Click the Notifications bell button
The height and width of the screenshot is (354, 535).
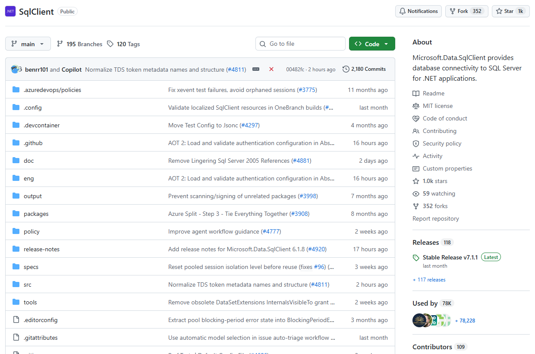tap(419, 11)
